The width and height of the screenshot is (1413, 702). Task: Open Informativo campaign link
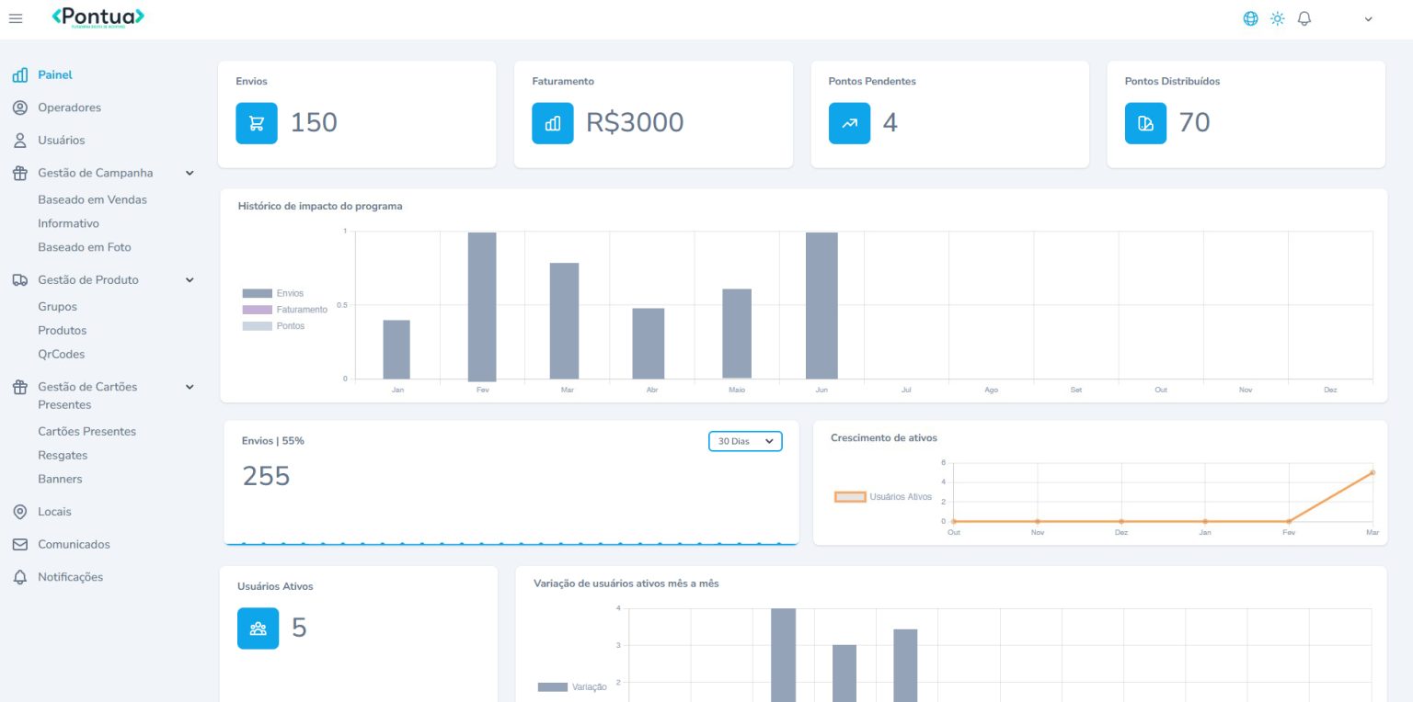[68, 223]
